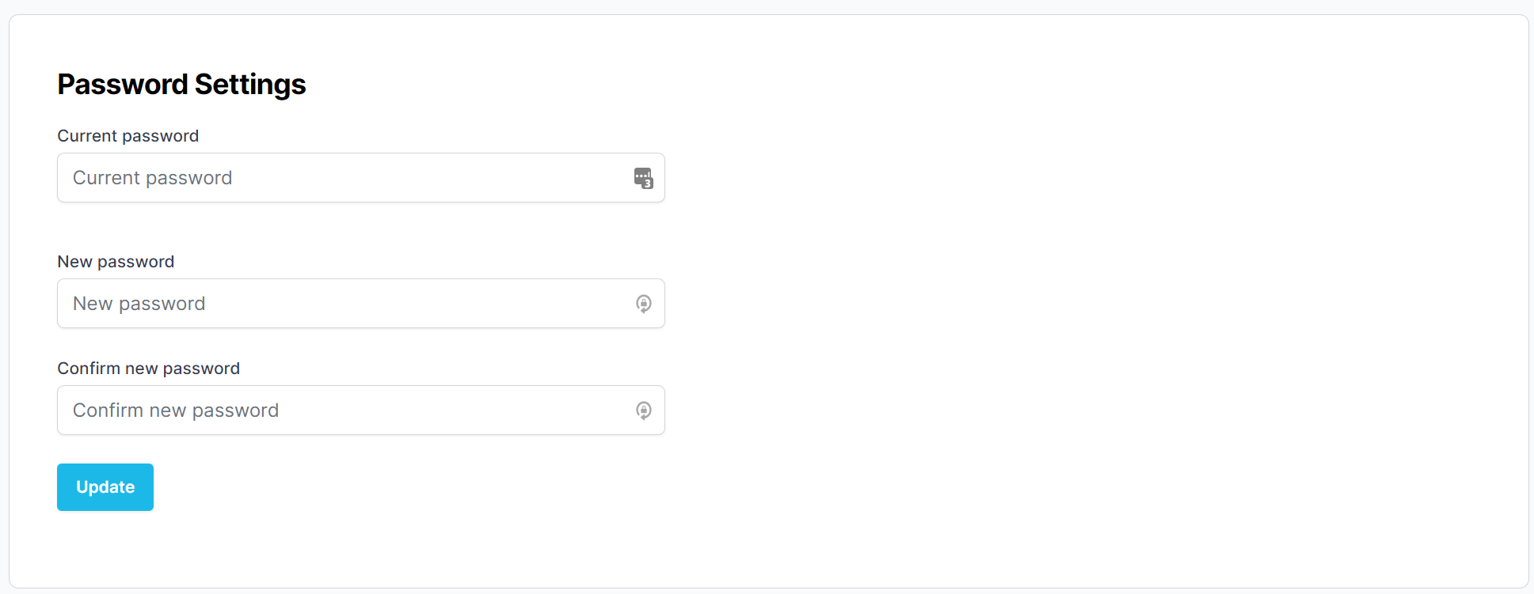This screenshot has height=594, width=1534.
Task: Click the Password Settings heading
Action: (181, 85)
